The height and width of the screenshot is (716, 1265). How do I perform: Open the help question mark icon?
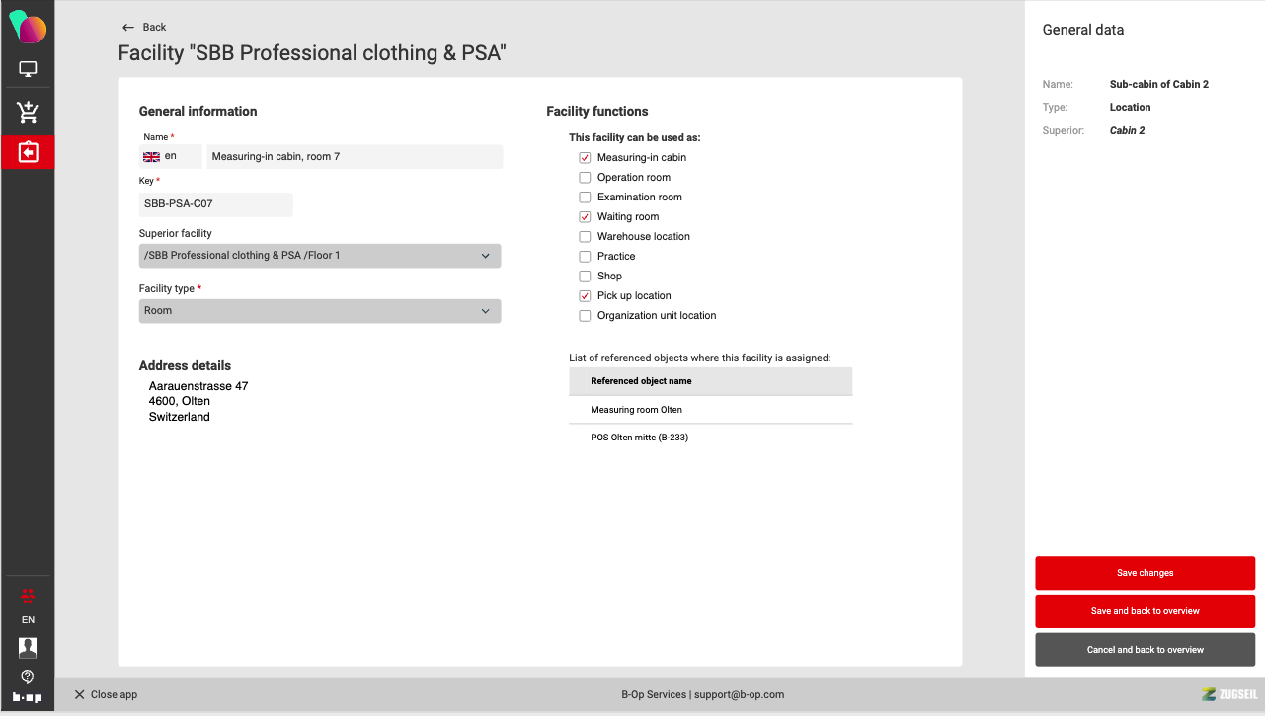point(28,676)
